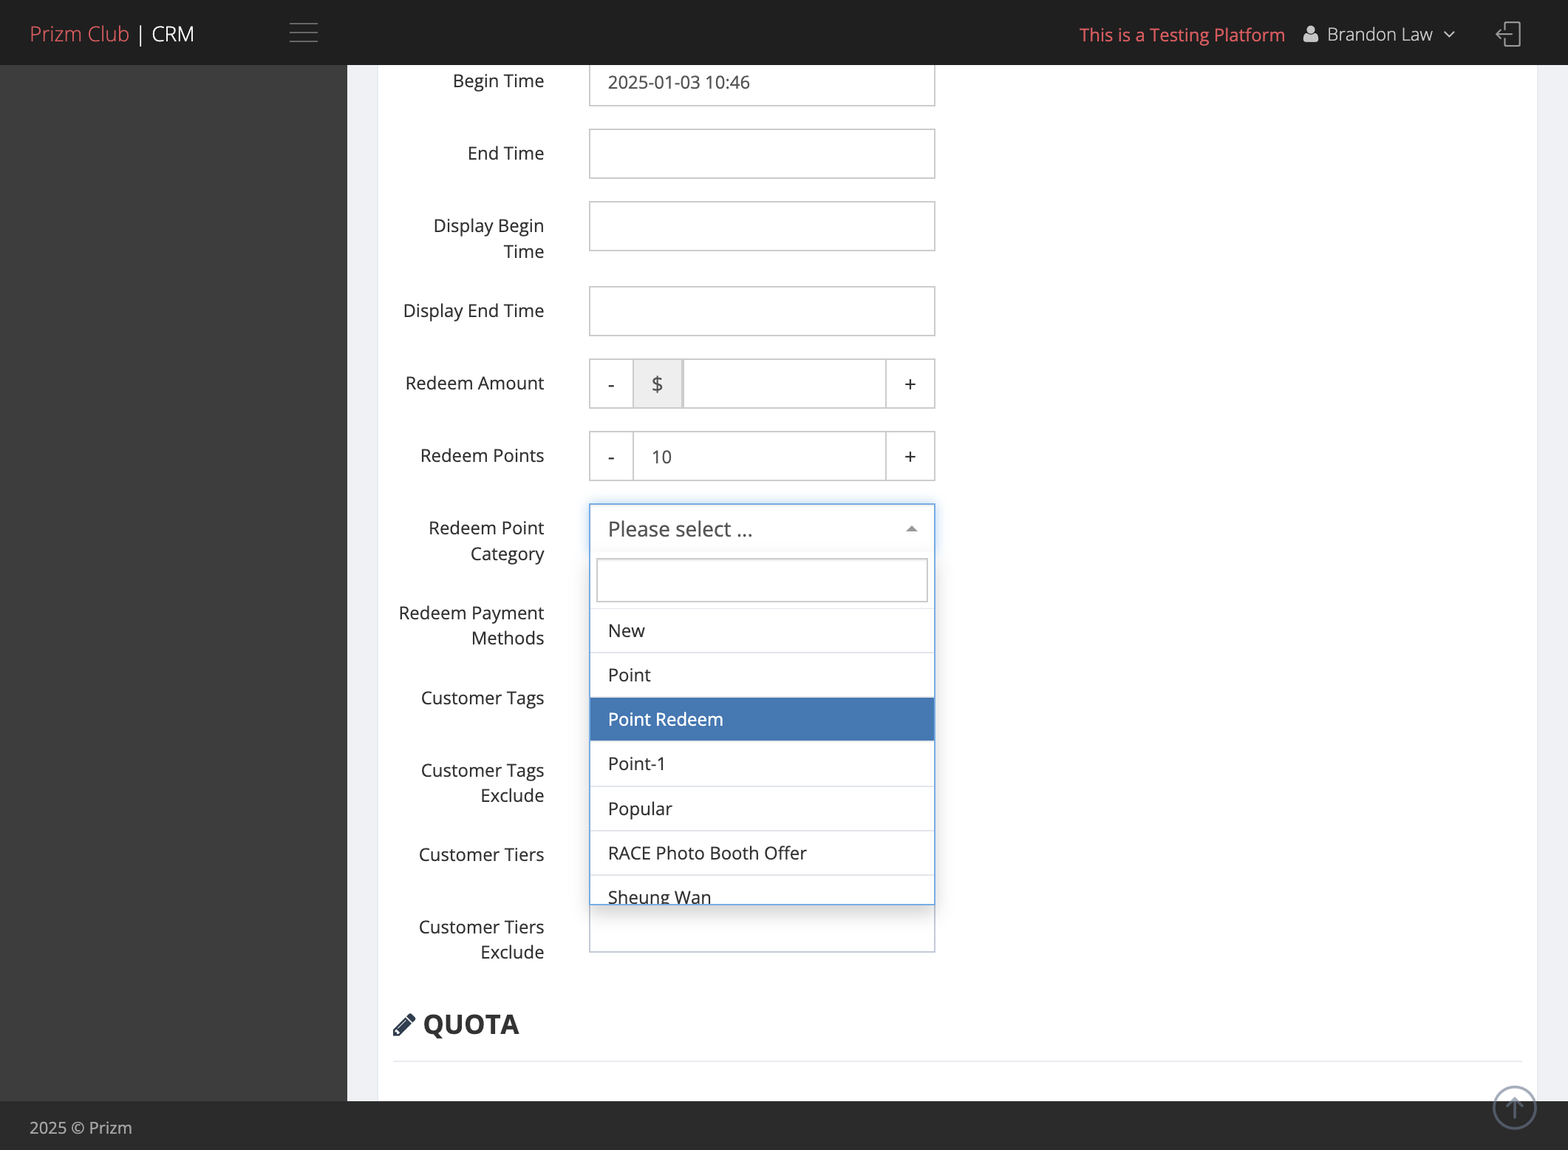Click the Redeem Points value field showing 10
Viewport: 1568px width, 1150px height.
pos(760,456)
